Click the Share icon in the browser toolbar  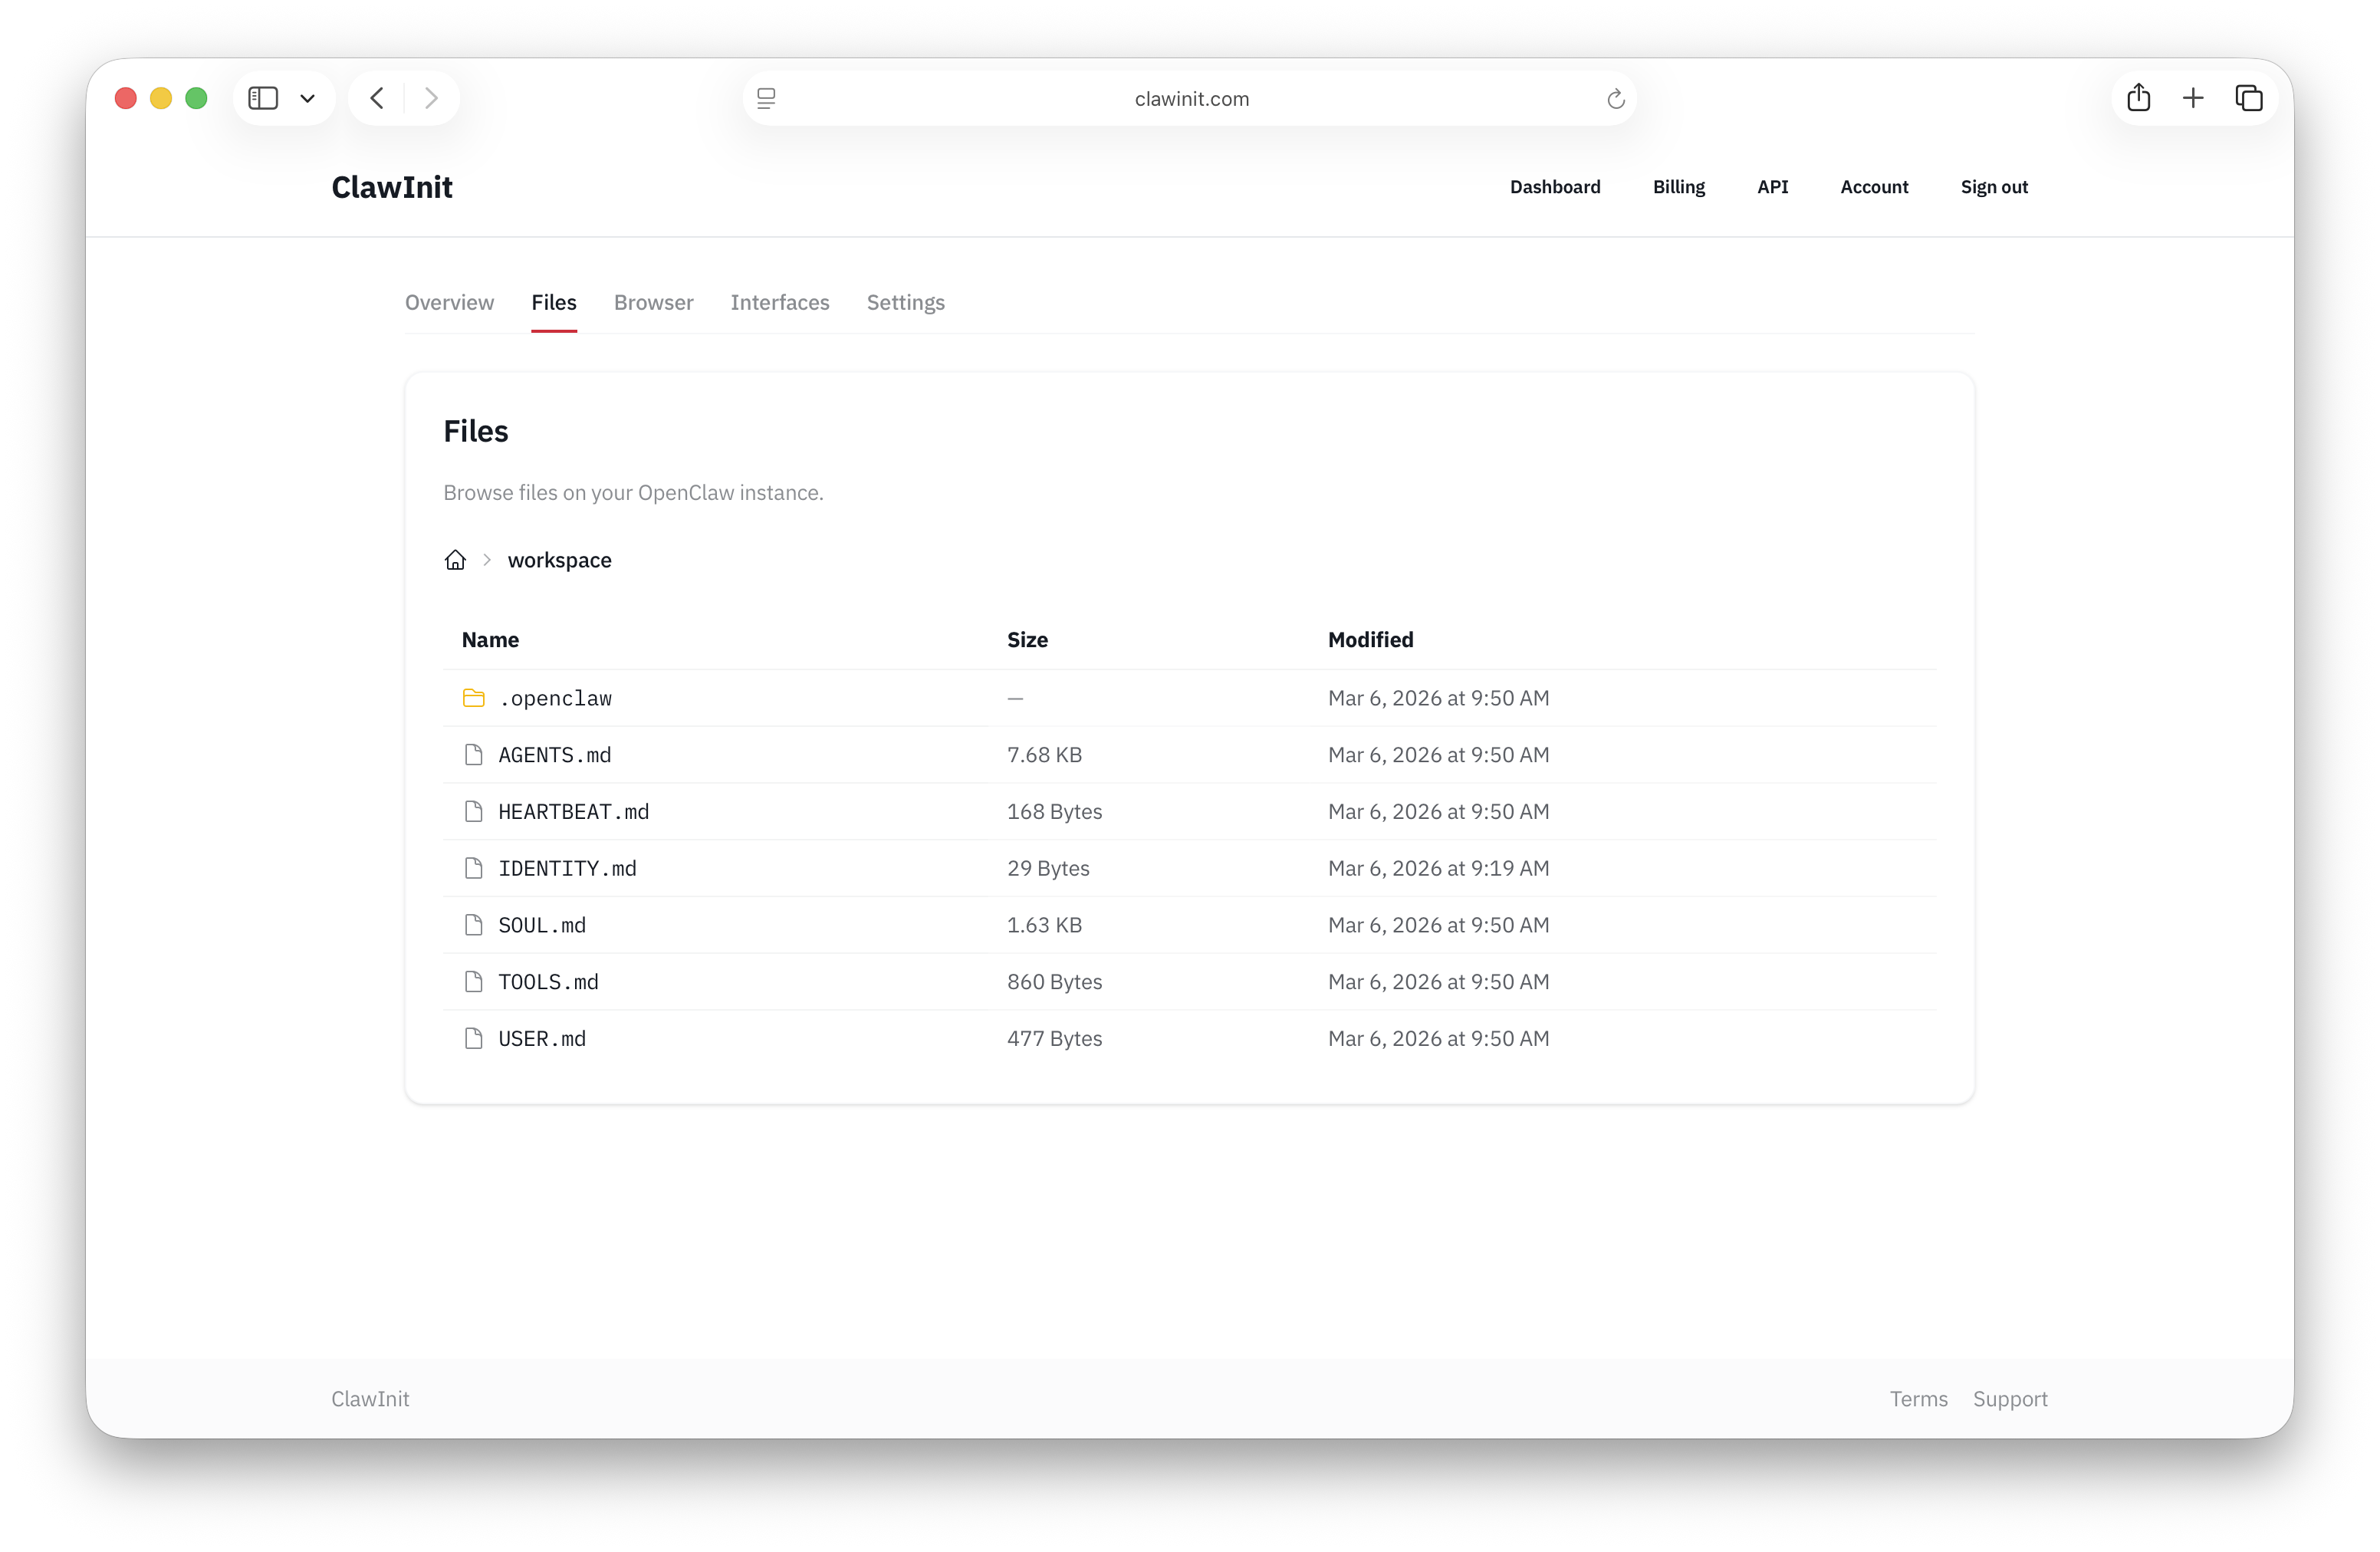click(2139, 97)
